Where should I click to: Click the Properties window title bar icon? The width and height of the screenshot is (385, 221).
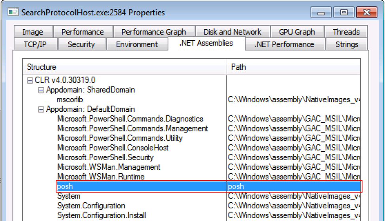13,12
